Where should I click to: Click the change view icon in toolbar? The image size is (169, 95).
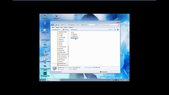click(110, 30)
